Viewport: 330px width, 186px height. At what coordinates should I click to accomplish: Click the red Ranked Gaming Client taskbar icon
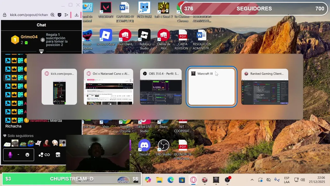[x=205, y=180]
